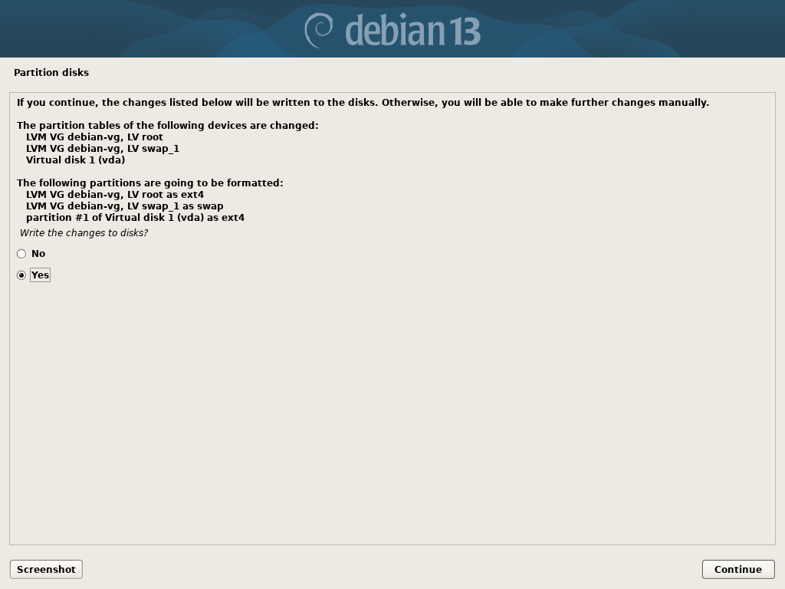Click "LVM VG debian-vg, LV root" in changed devices

click(x=94, y=137)
